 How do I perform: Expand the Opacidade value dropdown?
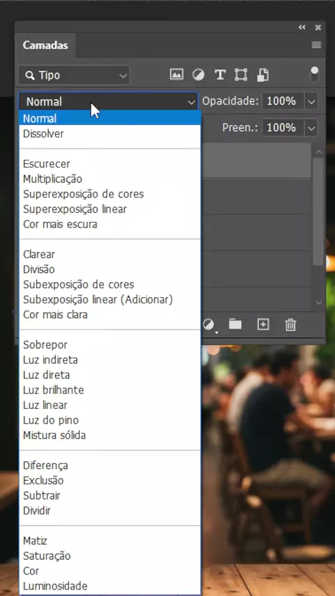[x=311, y=101]
